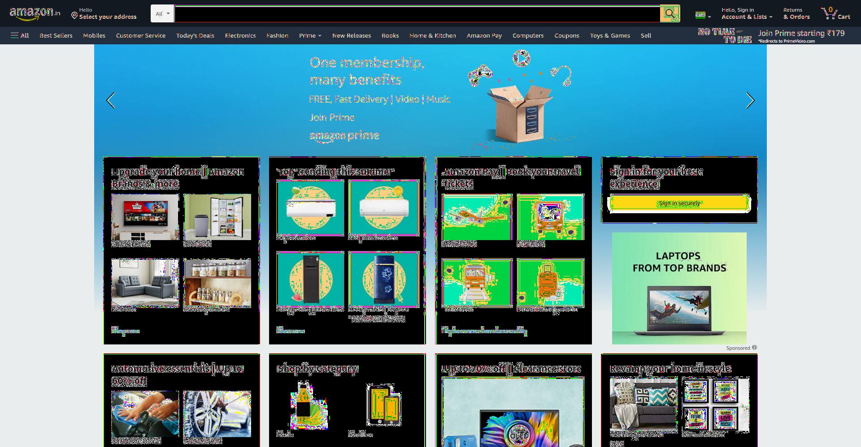Image resolution: width=861 pixels, height=447 pixels.
Task: Open the Computers category
Action: coord(528,35)
